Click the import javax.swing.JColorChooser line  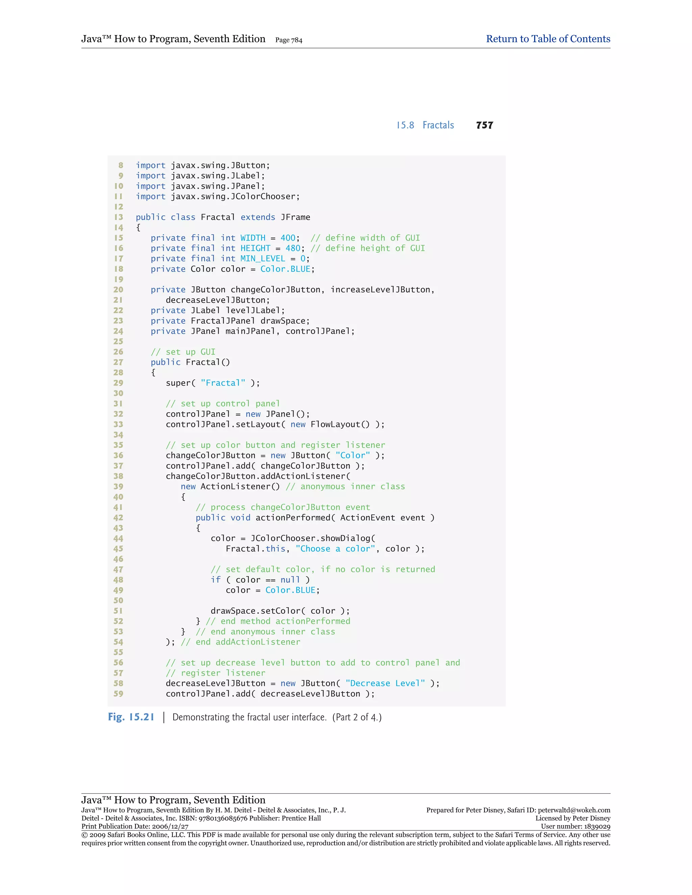tap(218, 196)
